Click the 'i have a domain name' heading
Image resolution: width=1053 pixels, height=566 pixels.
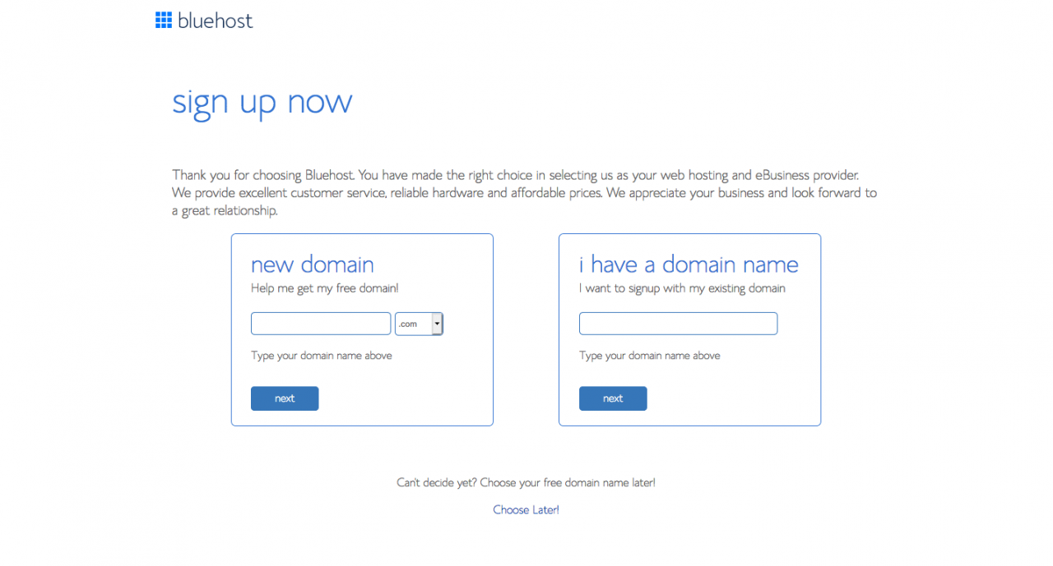(x=688, y=265)
